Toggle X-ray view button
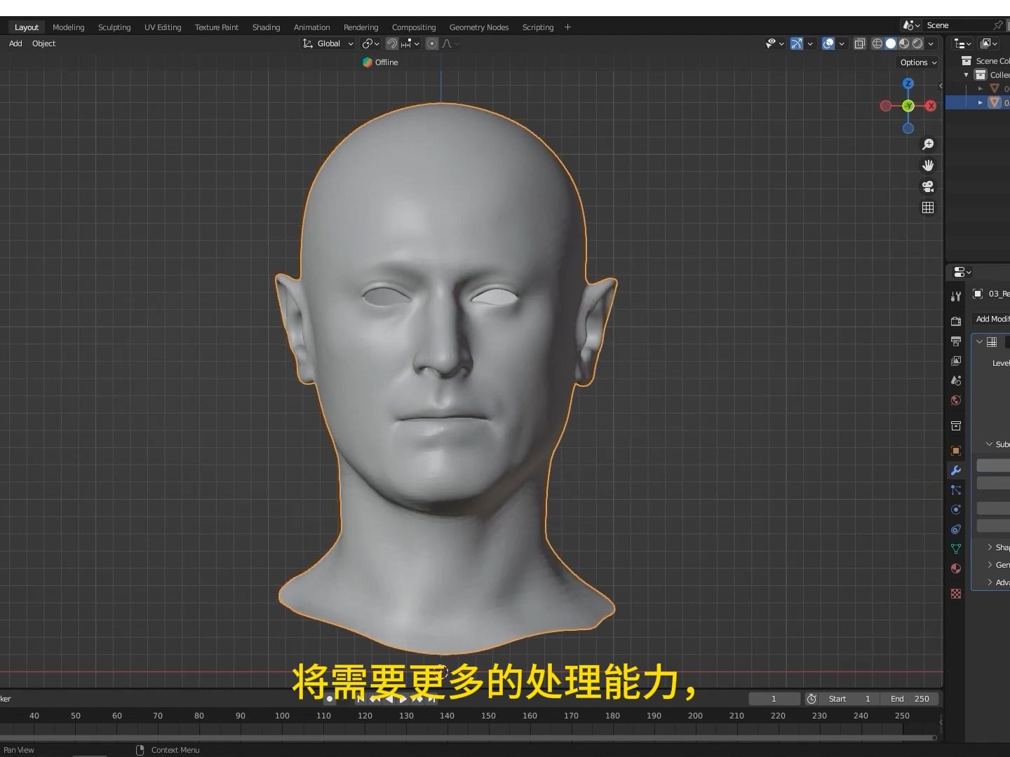 point(859,43)
